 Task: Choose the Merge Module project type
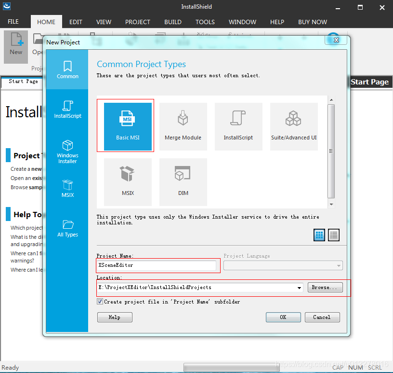click(x=183, y=126)
